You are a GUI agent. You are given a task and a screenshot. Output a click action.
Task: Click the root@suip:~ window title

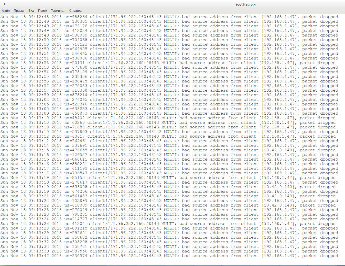[x=246, y=4]
